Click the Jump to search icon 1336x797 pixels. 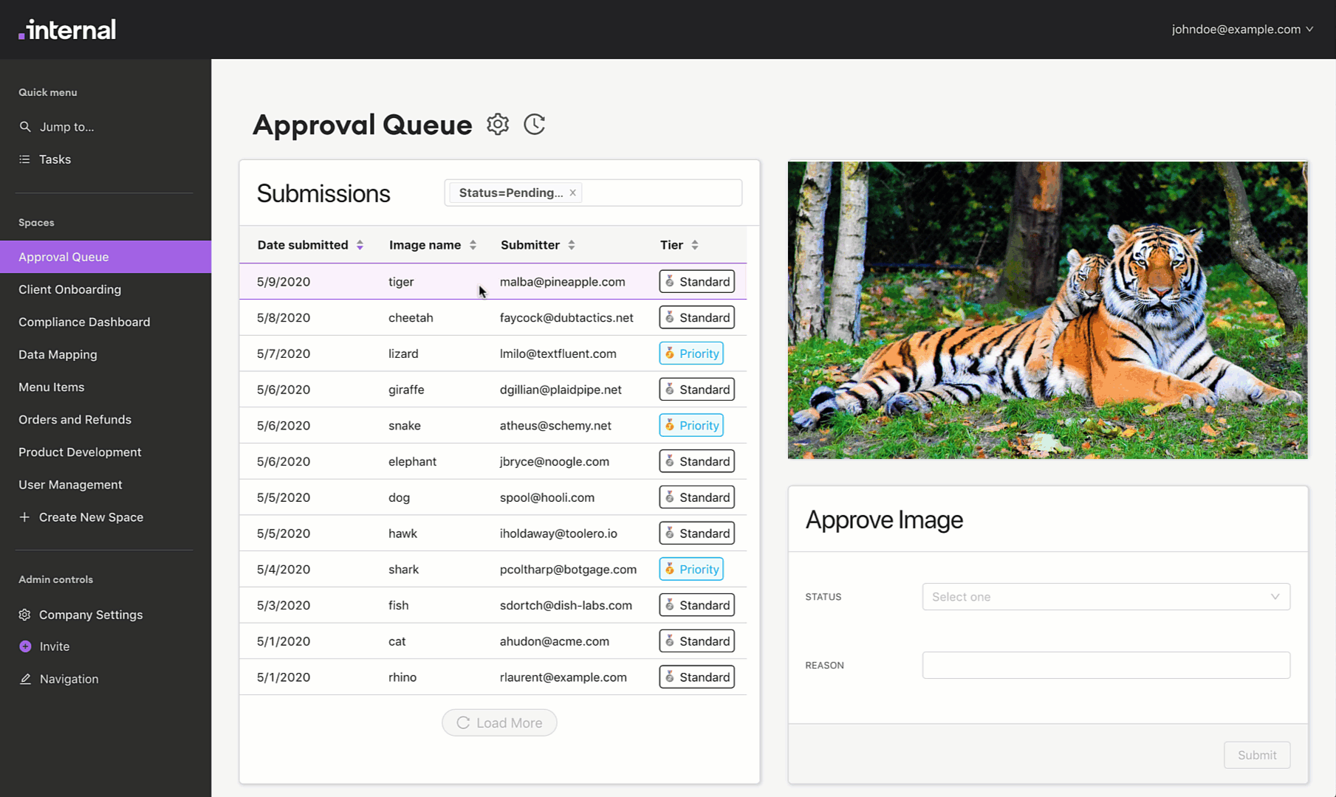[x=25, y=127]
